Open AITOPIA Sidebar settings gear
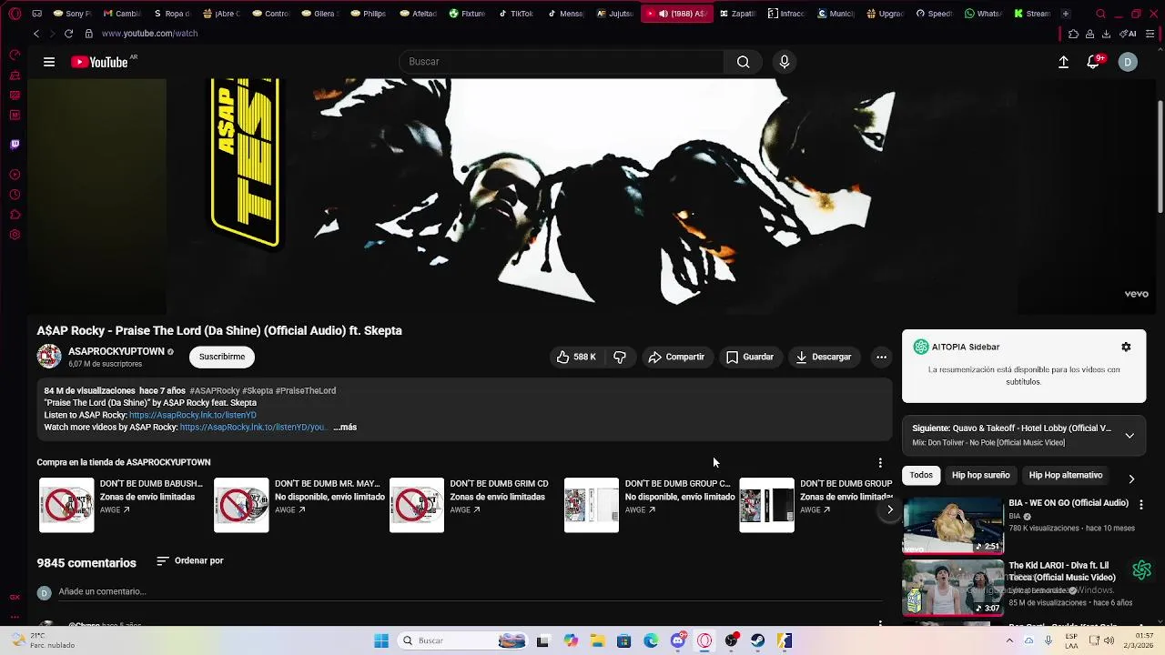The image size is (1165, 655). click(x=1126, y=347)
